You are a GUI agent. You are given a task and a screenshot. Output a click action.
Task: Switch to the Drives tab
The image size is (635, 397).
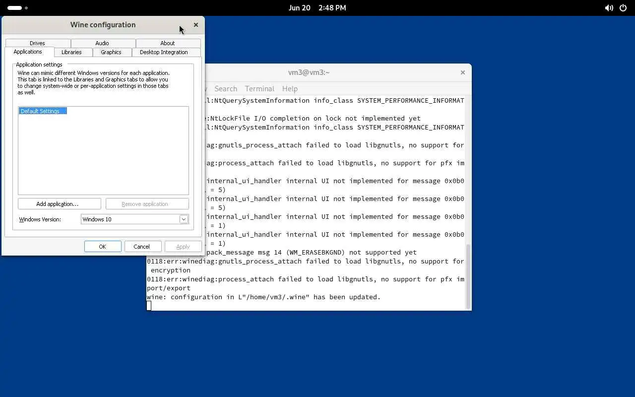[x=37, y=43]
